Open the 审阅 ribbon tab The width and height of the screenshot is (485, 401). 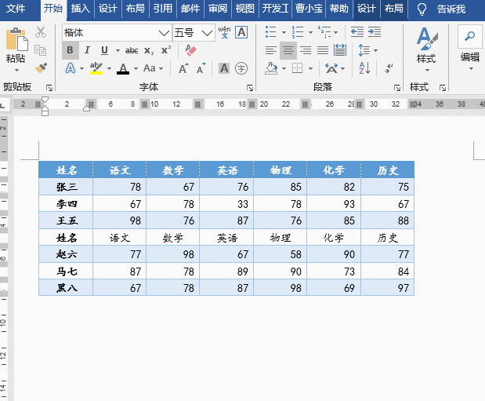218,9
